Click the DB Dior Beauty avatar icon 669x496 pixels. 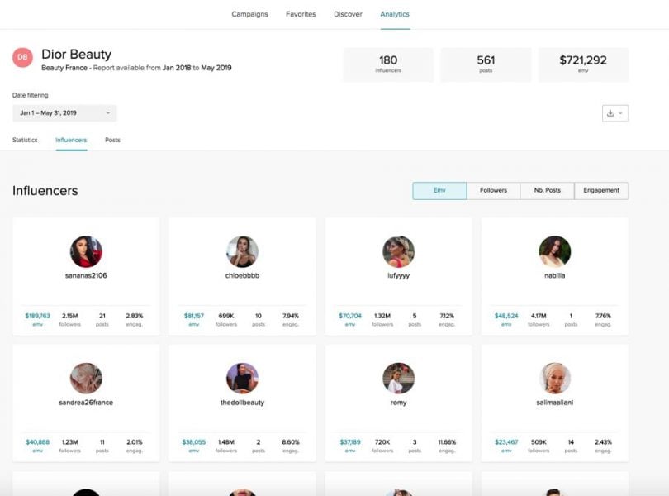(x=22, y=57)
